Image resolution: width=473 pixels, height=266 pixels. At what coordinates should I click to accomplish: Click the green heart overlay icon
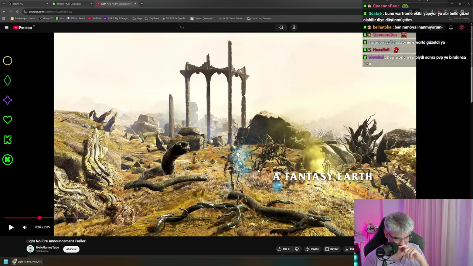coord(7,120)
